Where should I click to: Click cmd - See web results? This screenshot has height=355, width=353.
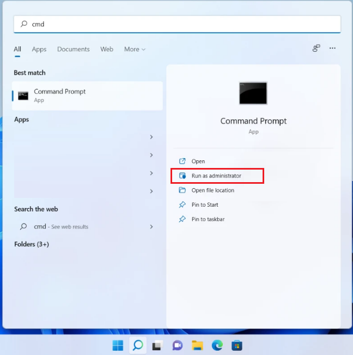(x=61, y=227)
